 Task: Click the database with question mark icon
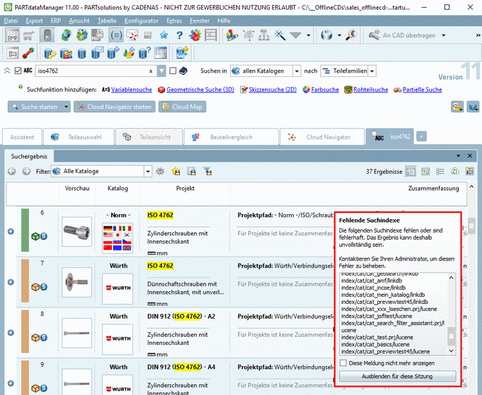pos(145,53)
